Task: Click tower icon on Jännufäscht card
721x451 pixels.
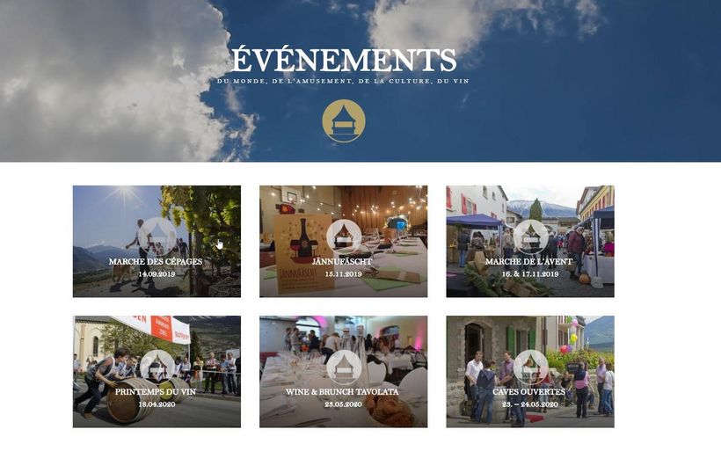Action: 344,236
